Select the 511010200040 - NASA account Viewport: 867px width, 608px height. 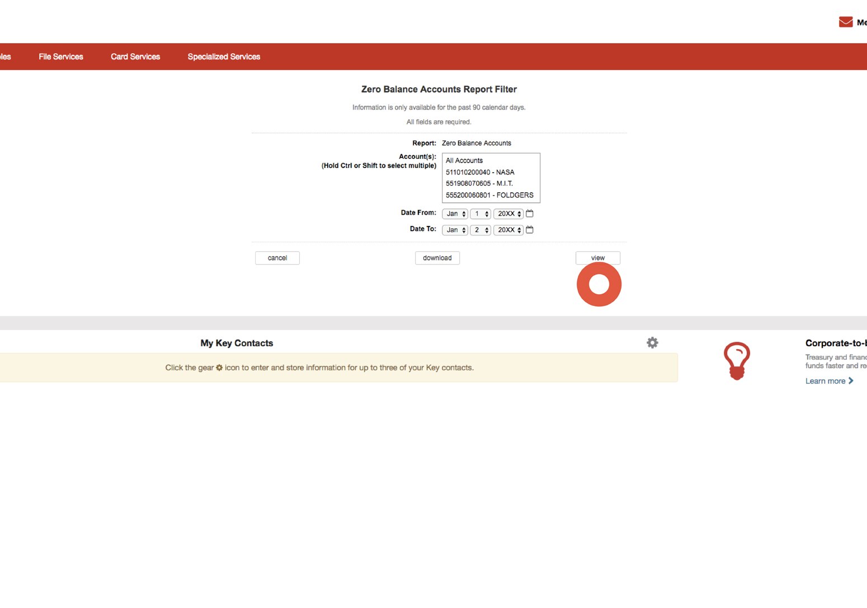click(479, 172)
